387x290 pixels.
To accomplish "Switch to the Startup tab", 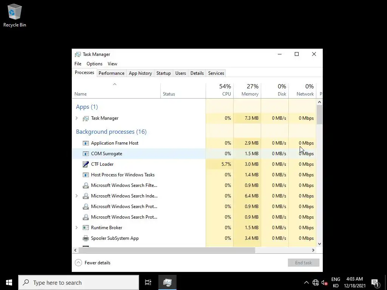I will click(x=164, y=73).
